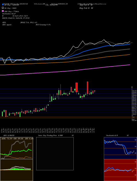Click the ADX line chart panel
The height and width of the screenshot is (181, 137).
pyautogui.click(x=16, y=148)
